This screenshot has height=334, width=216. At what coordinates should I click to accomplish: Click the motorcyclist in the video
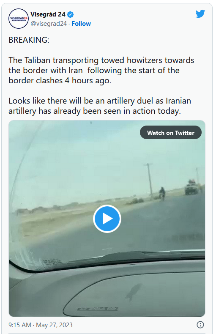tap(162, 193)
